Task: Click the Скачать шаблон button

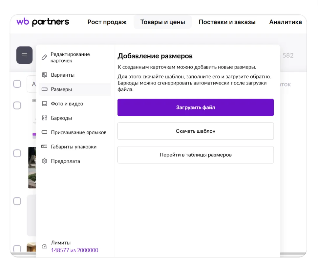Action: pyautogui.click(x=195, y=131)
